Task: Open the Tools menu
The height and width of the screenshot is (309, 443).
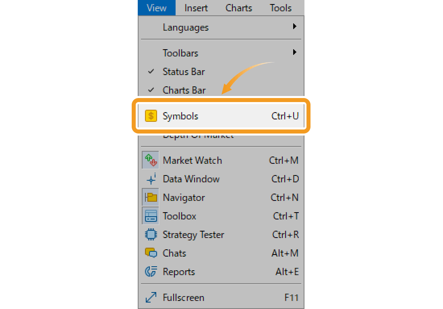Action: point(280,8)
